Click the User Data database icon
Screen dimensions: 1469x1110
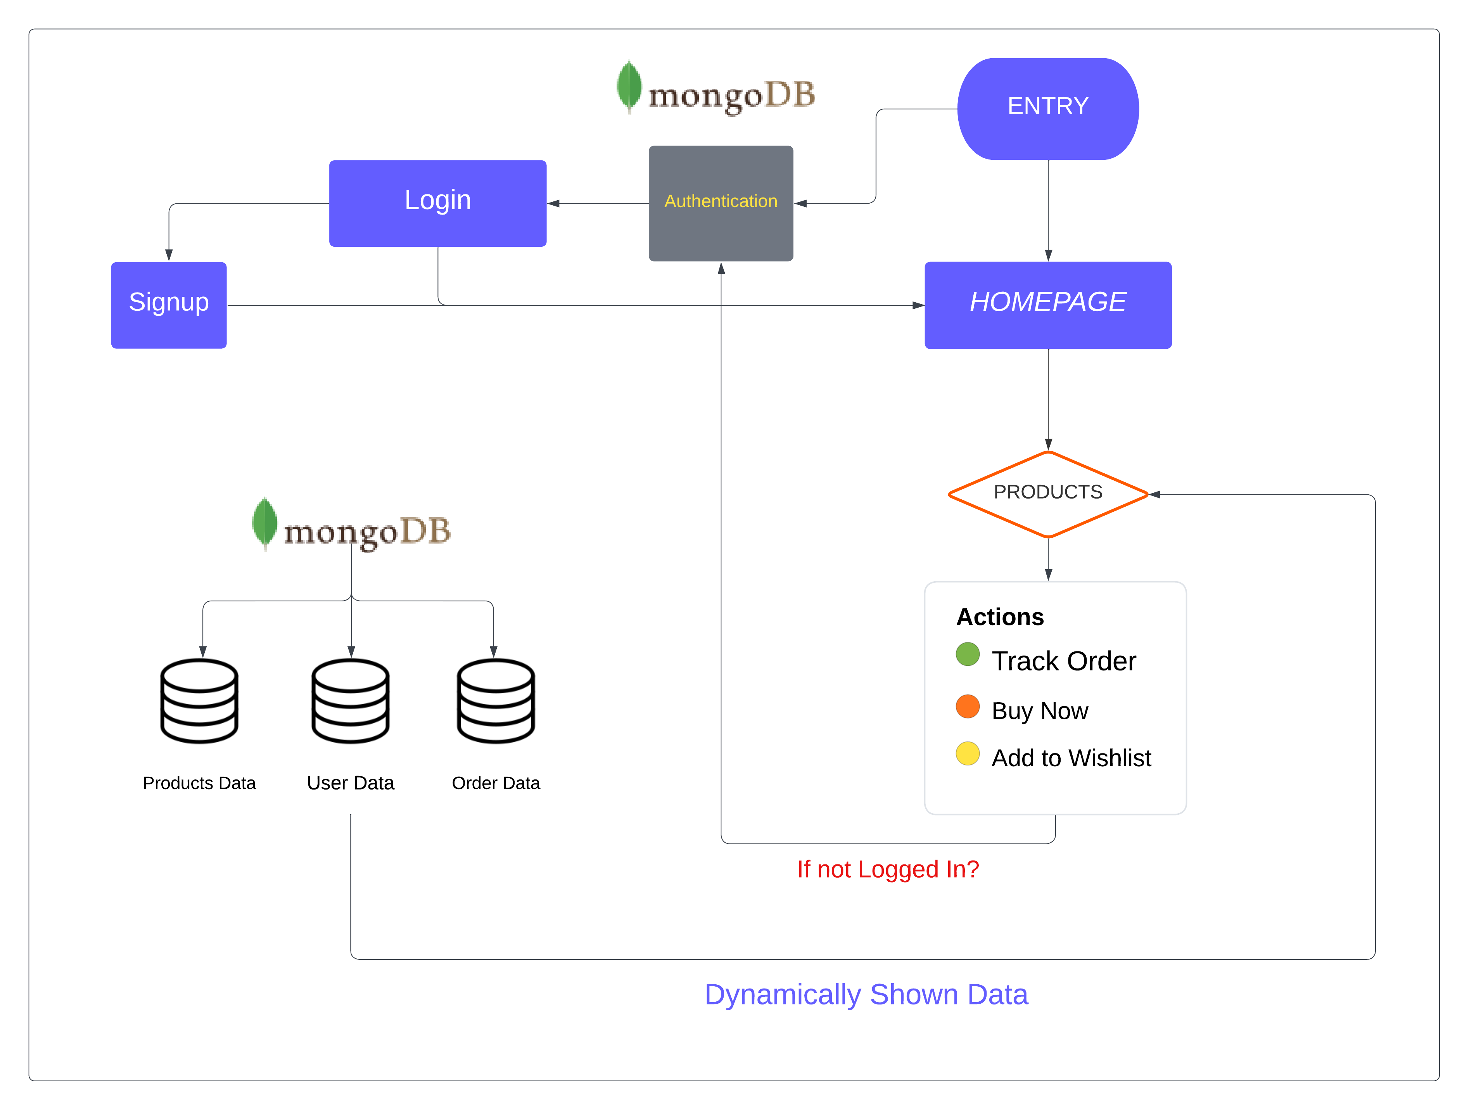pyautogui.click(x=351, y=701)
